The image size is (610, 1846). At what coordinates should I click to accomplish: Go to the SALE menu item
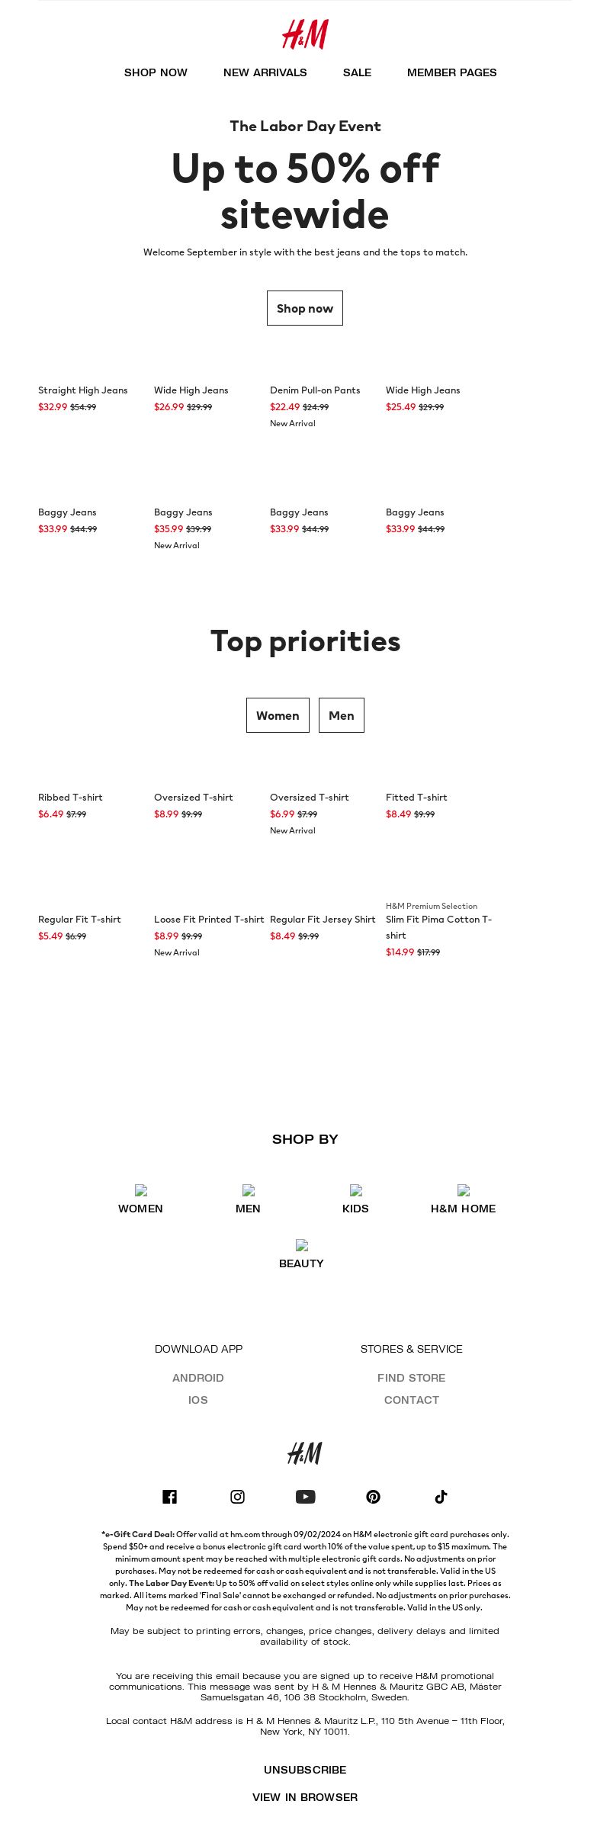click(x=357, y=72)
